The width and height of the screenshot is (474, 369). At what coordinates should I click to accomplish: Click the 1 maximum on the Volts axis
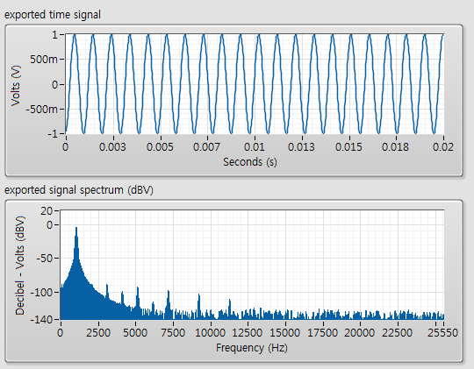54,35
